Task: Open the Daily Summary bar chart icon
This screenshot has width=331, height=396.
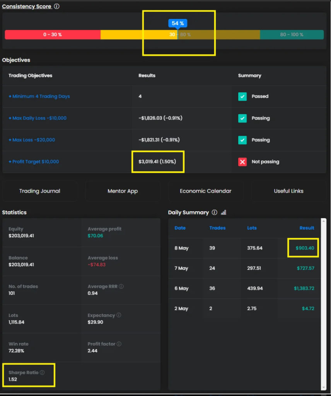Action: [224, 212]
